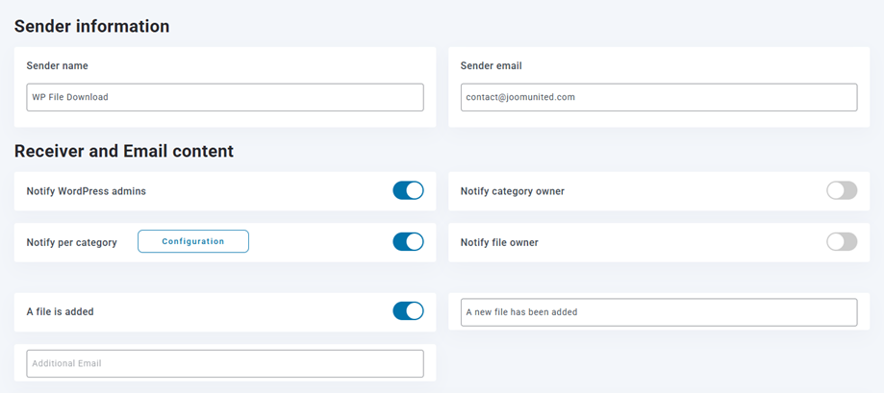Click the 'Sender email' label
885x393 pixels.
point(491,66)
